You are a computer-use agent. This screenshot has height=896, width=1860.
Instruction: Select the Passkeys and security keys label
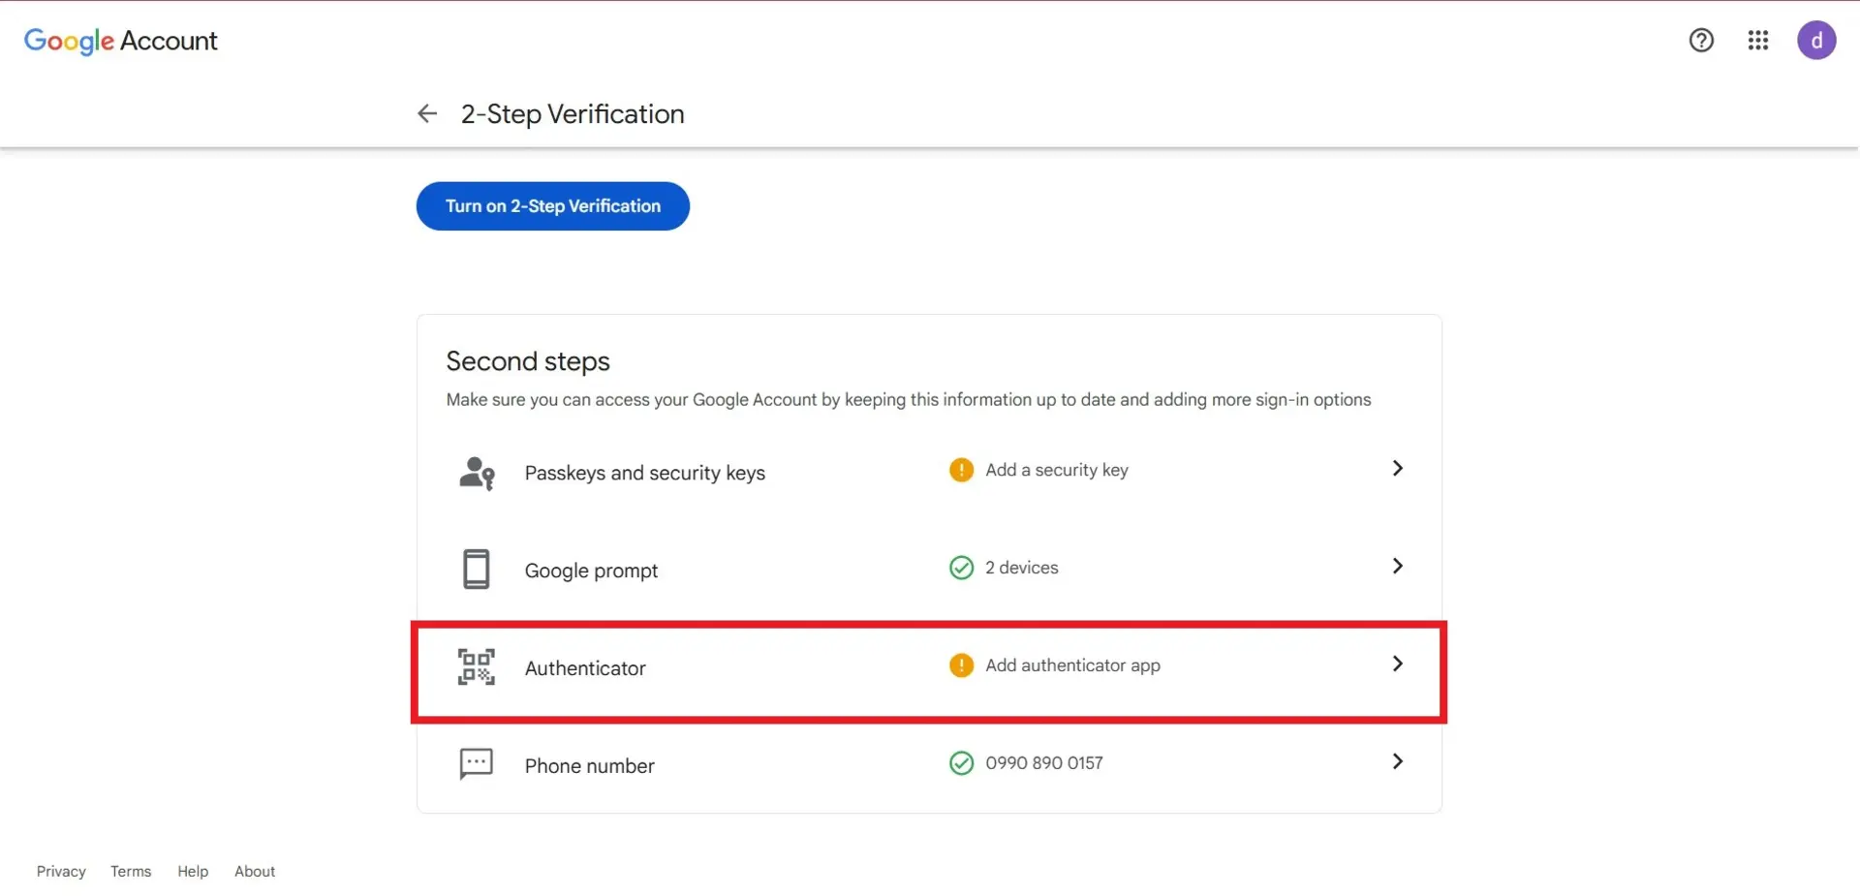(x=645, y=473)
